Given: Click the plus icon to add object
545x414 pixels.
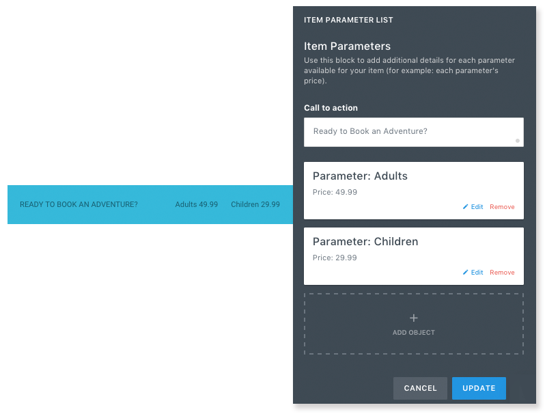Looking at the screenshot, I should pyautogui.click(x=414, y=318).
